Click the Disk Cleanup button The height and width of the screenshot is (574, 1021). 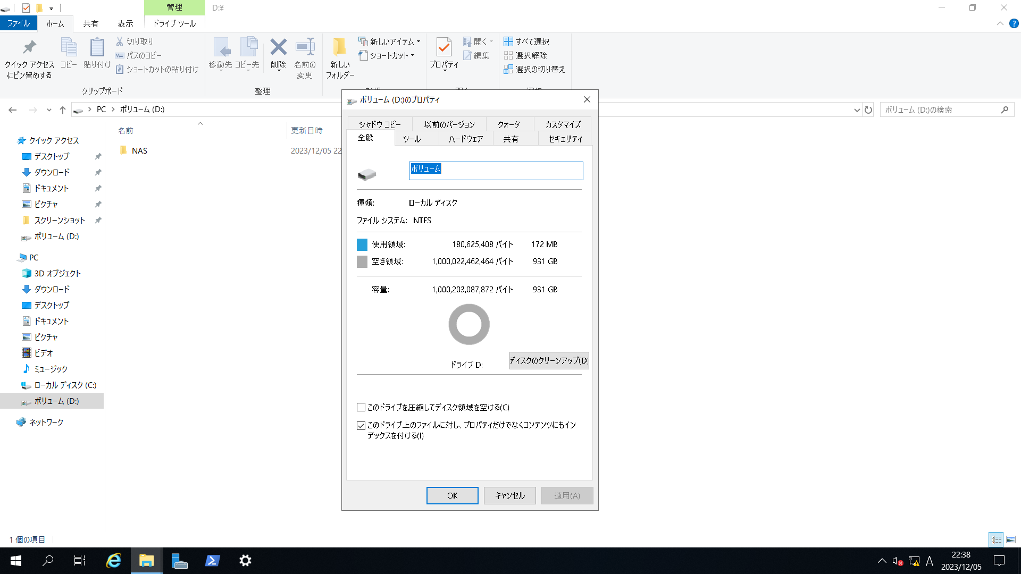click(x=549, y=360)
